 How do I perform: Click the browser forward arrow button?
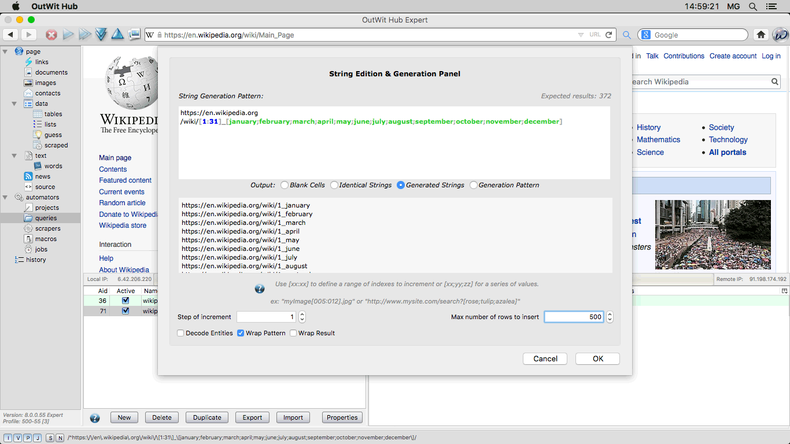tap(28, 35)
